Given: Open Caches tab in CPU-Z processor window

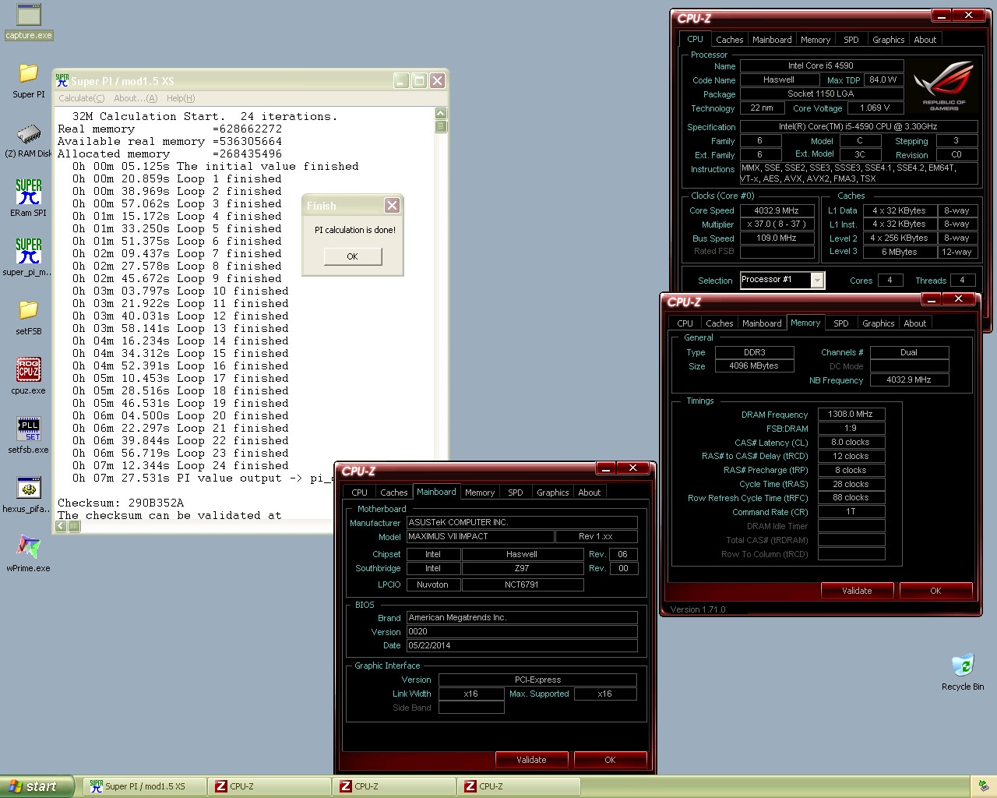Looking at the screenshot, I should point(730,40).
